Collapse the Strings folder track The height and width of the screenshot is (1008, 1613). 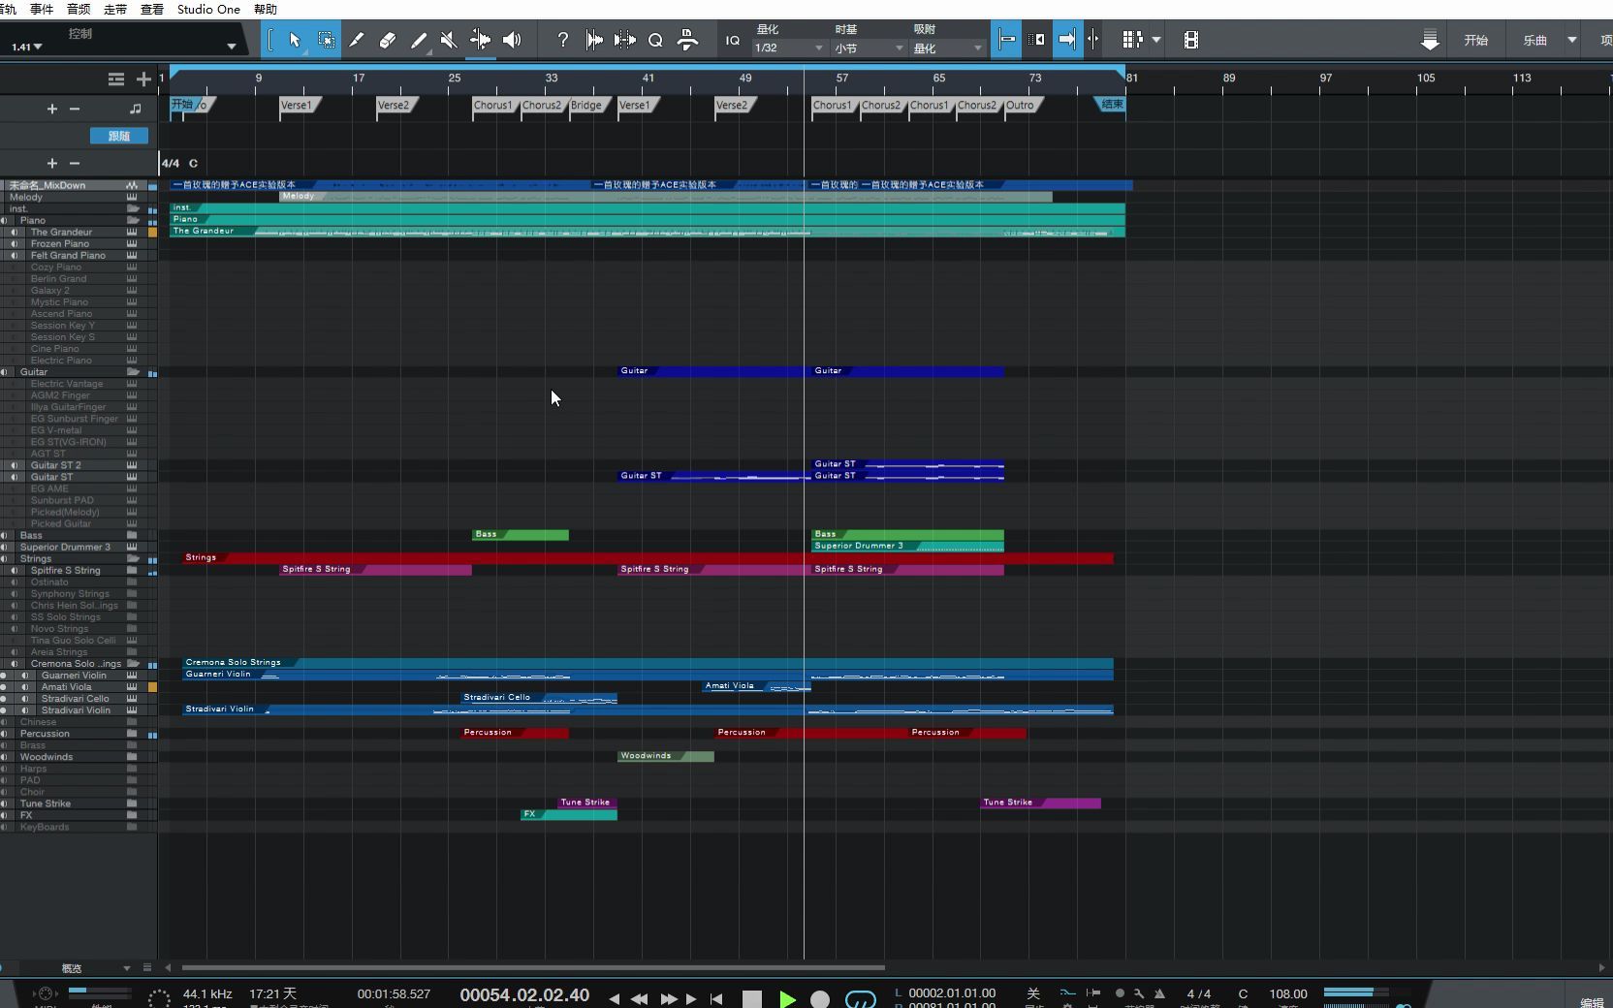(133, 559)
